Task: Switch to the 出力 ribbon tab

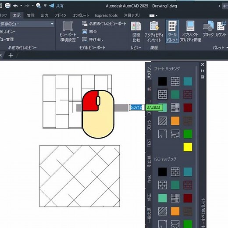Action: click(45, 15)
